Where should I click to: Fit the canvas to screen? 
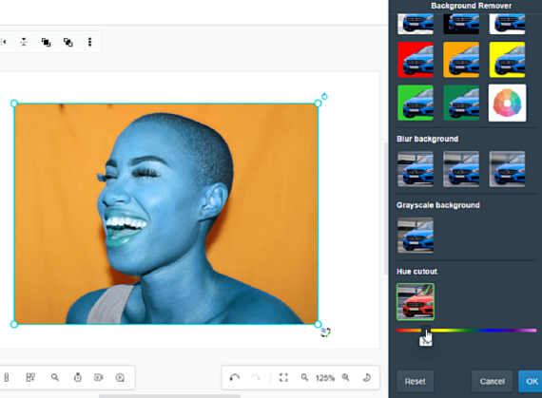point(283,378)
